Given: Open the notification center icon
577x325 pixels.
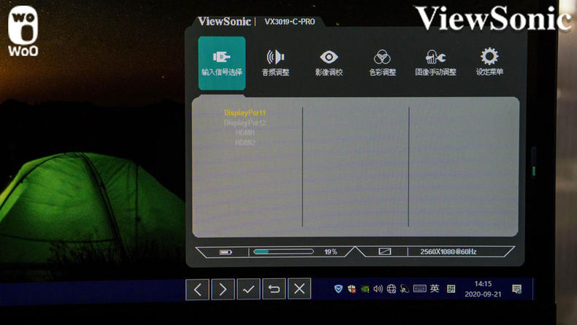Looking at the screenshot, I should (516, 289).
